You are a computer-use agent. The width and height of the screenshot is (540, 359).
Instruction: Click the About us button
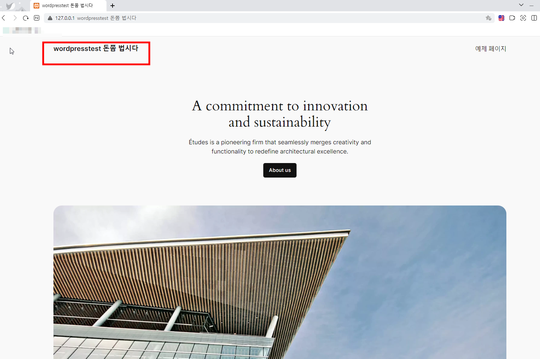(280, 170)
